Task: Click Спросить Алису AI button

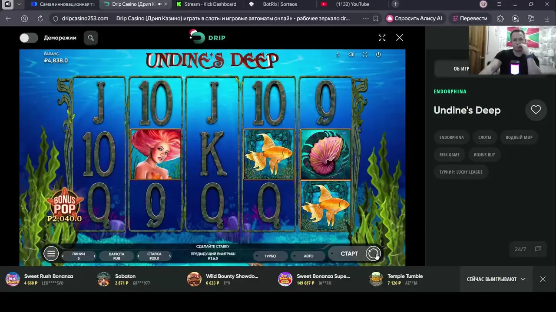Action: 414,19
